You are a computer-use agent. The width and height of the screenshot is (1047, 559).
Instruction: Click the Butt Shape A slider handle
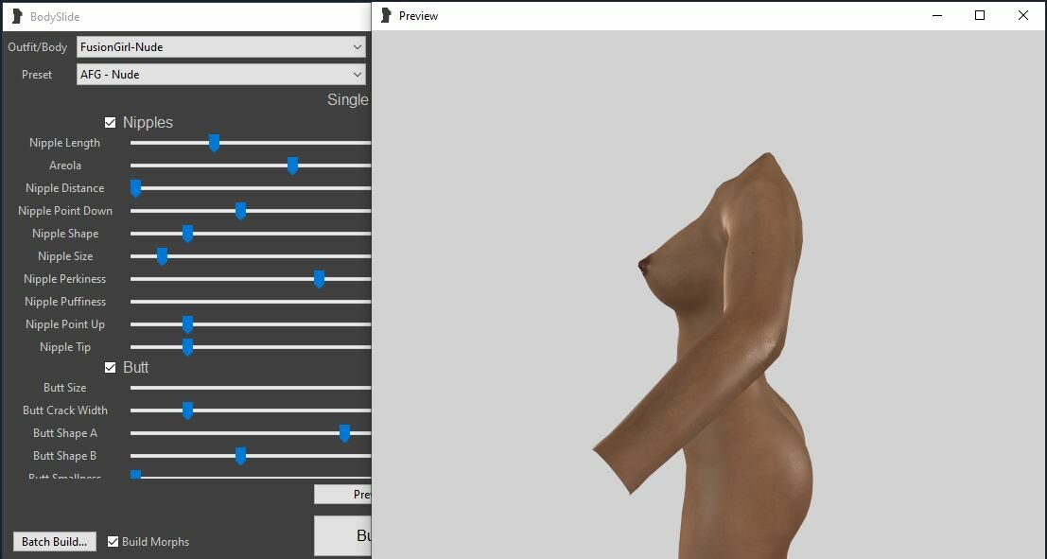pyautogui.click(x=344, y=433)
